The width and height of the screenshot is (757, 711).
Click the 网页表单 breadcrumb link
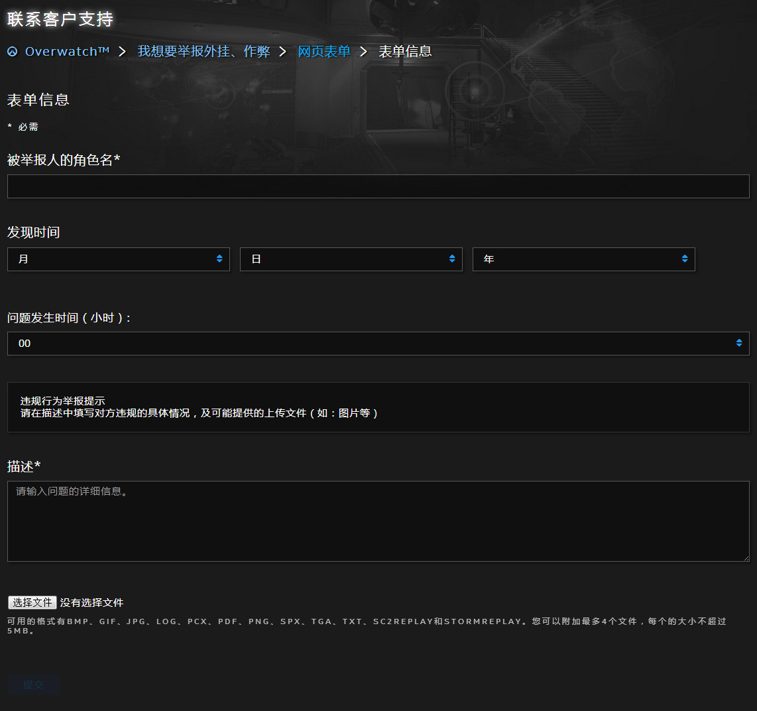(x=324, y=51)
